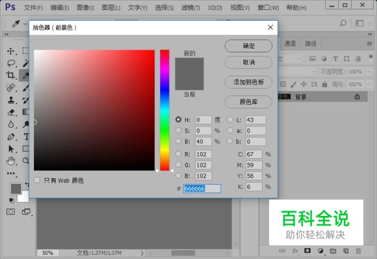The height and width of the screenshot is (259, 377).
Task: Open eyedropper tool preset dropdown arrow
Action: [x=25, y=24]
